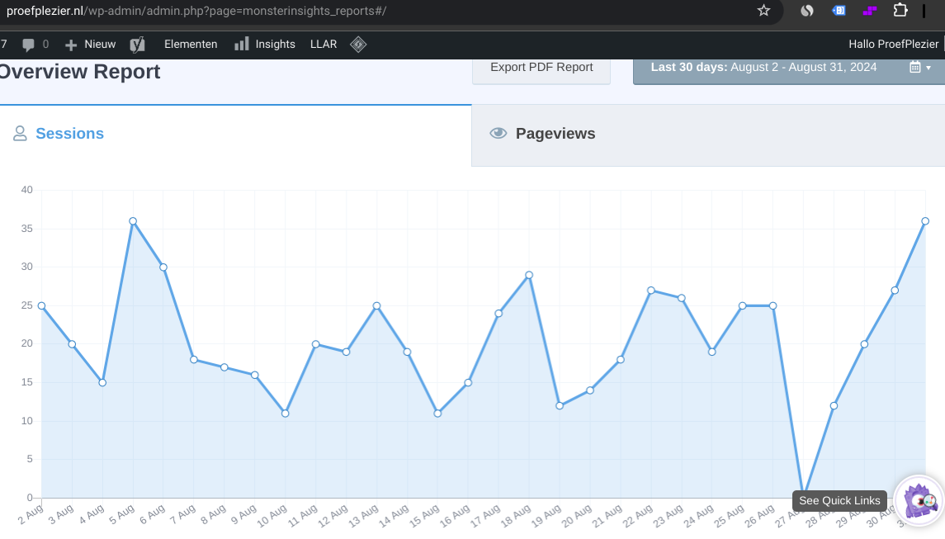Open the Nieuw plus menu
The width and height of the screenshot is (945, 539).
[x=91, y=45]
